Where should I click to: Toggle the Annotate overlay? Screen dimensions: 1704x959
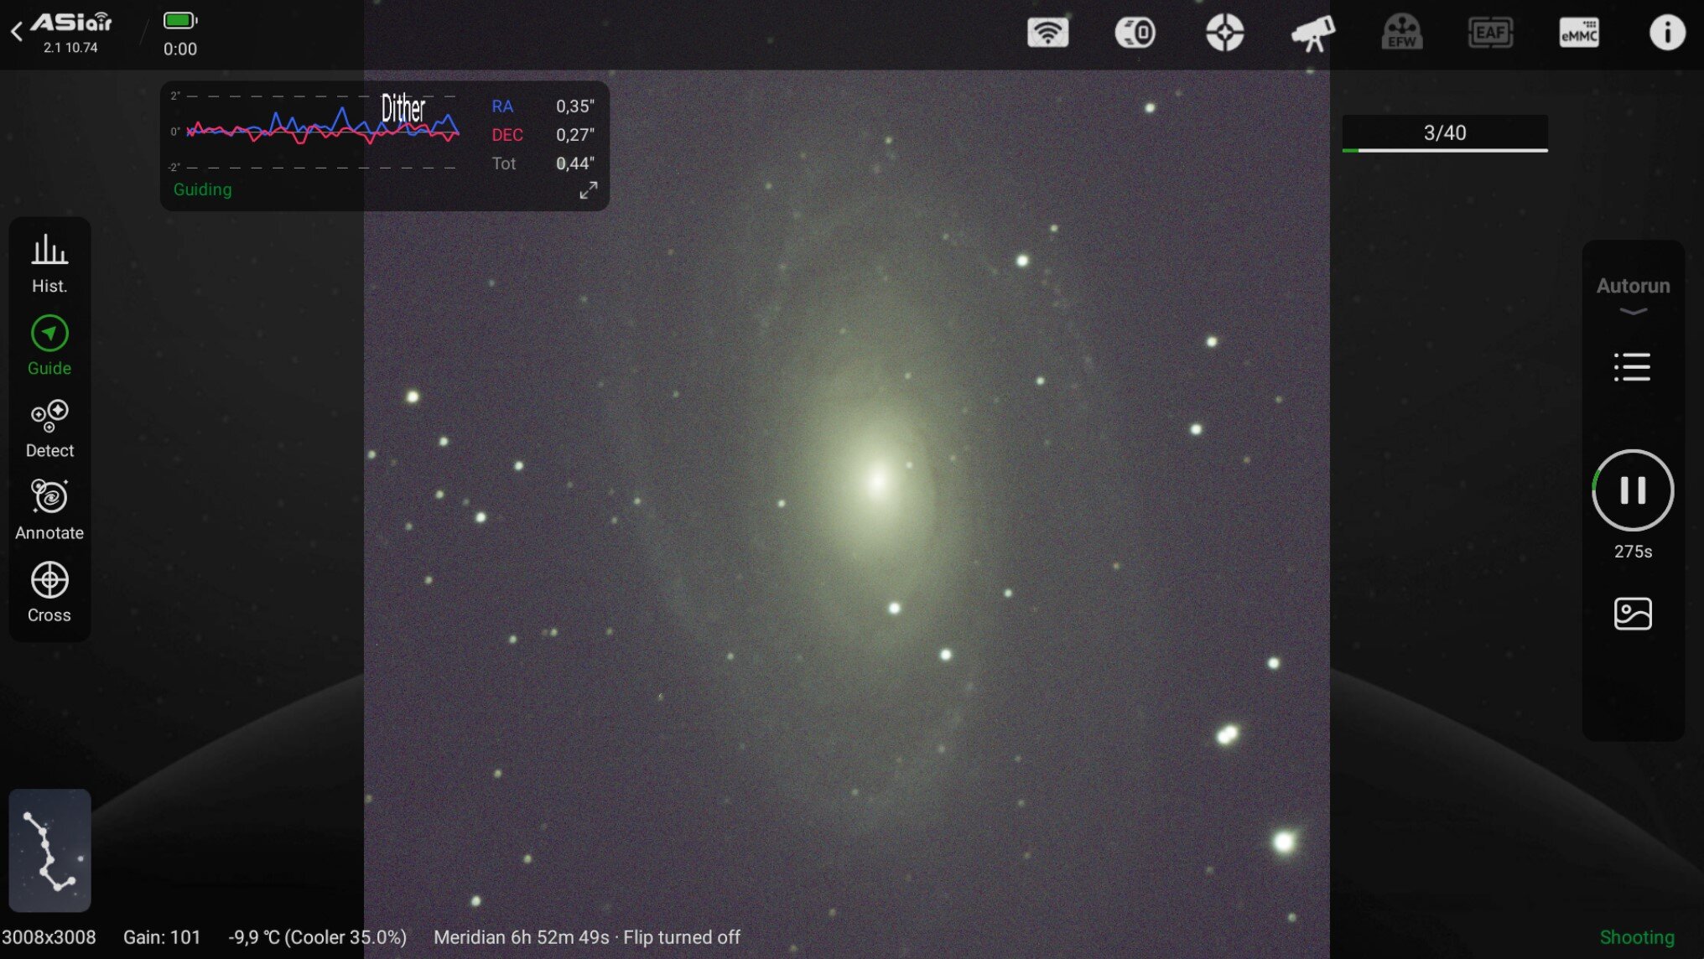point(49,510)
